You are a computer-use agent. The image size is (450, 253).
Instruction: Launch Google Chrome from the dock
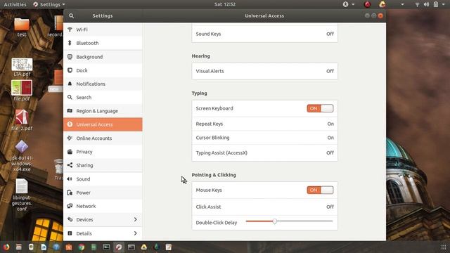(82, 247)
